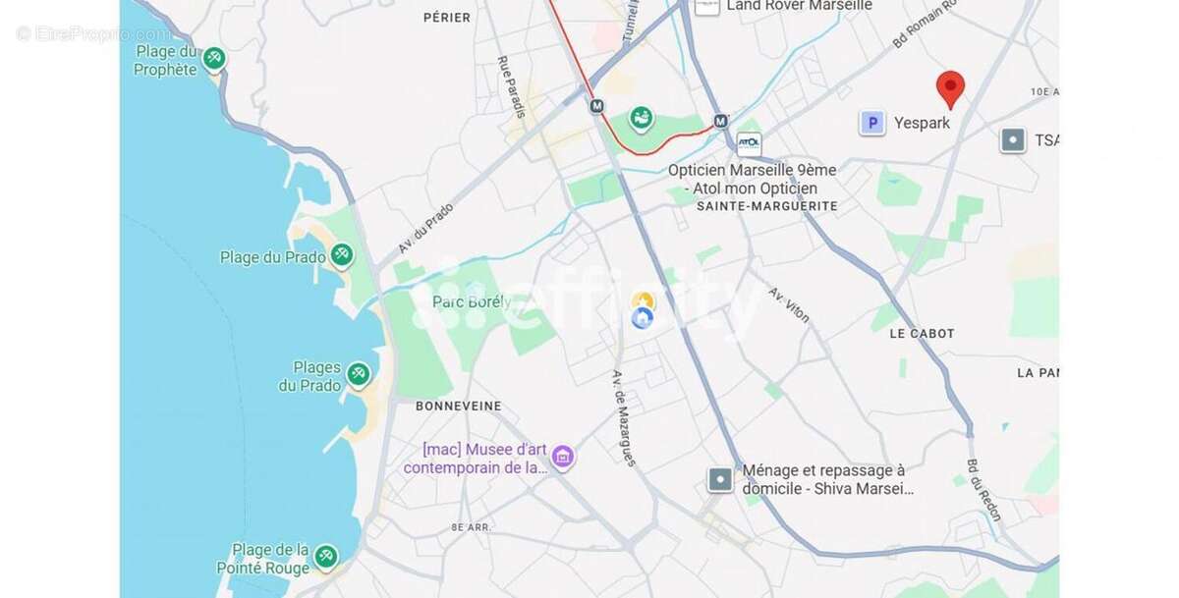Select the Shiva Marseille business icon

720,479
